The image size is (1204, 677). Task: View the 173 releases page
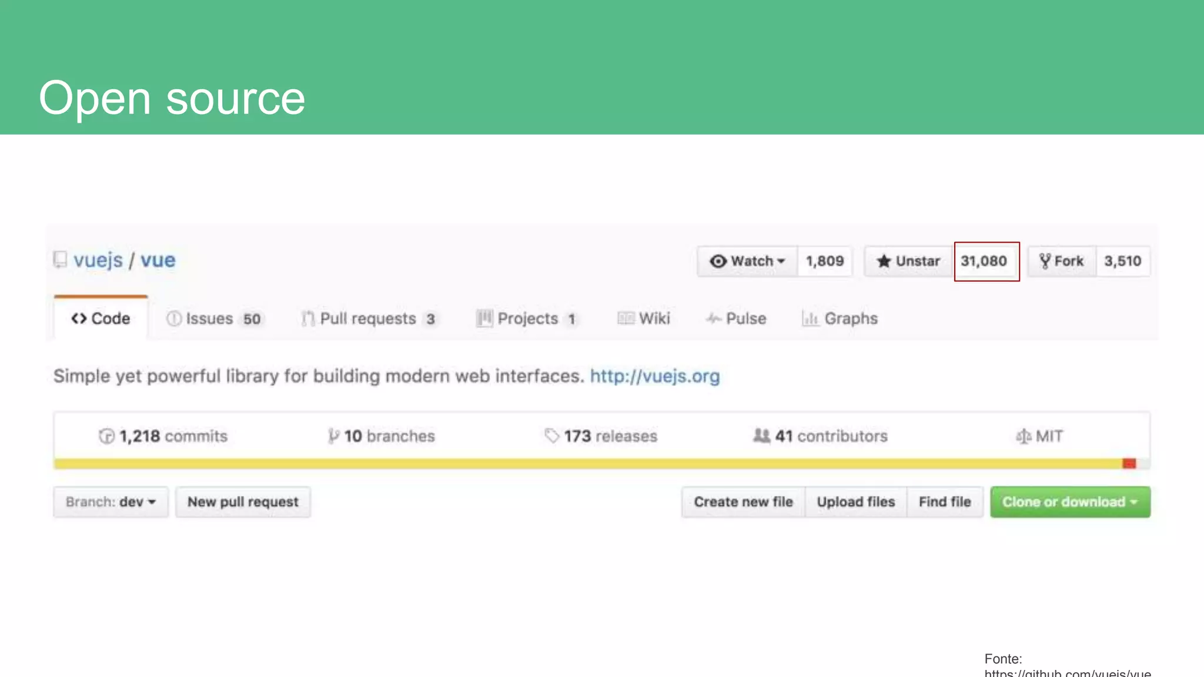point(601,436)
